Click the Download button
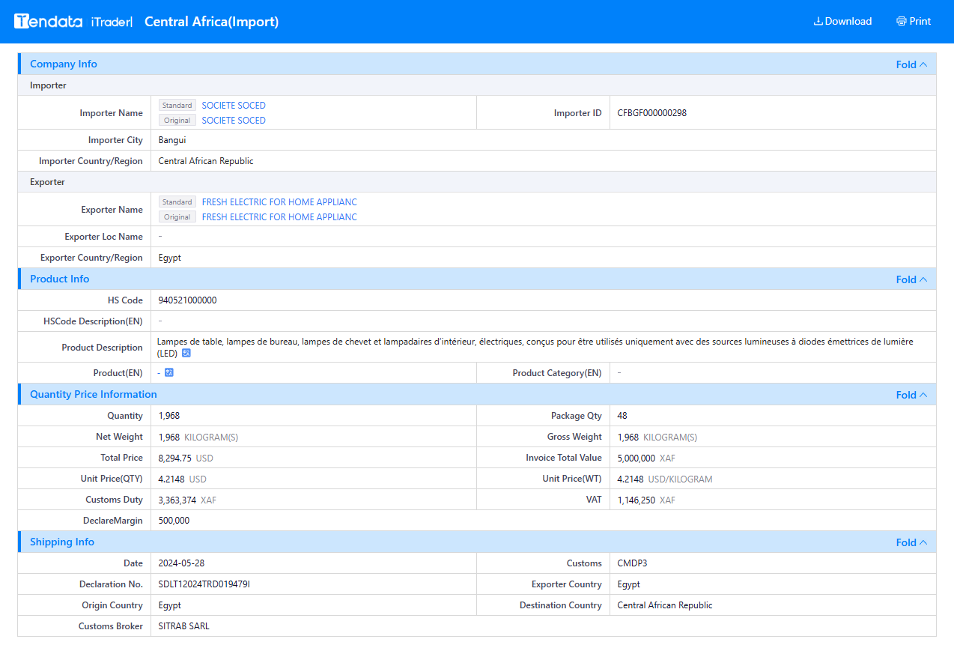The height and width of the screenshot is (648, 954). (x=842, y=21)
